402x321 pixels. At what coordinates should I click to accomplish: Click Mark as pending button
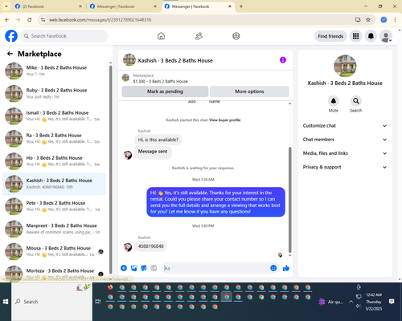pos(165,91)
